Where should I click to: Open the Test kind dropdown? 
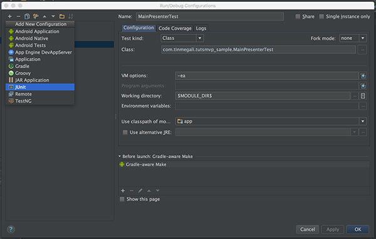point(182,38)
